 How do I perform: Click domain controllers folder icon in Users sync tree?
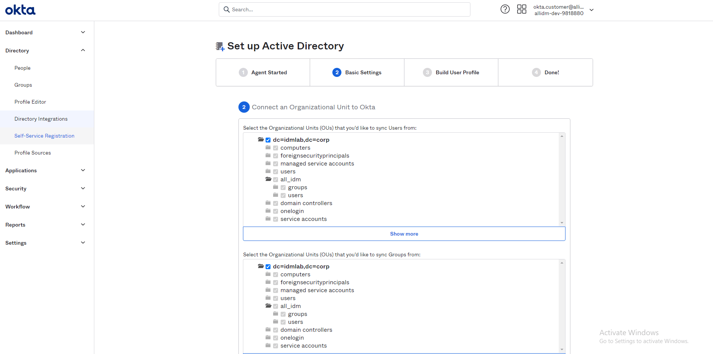click(x=268, y=203)
